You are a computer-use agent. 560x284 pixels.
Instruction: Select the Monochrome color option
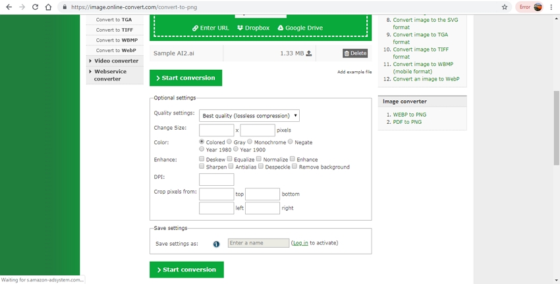(250, 142)
